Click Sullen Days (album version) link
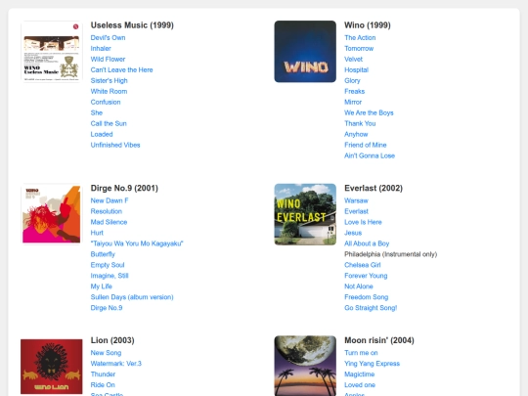The image size is (528, 396). (x=132, y=297)
